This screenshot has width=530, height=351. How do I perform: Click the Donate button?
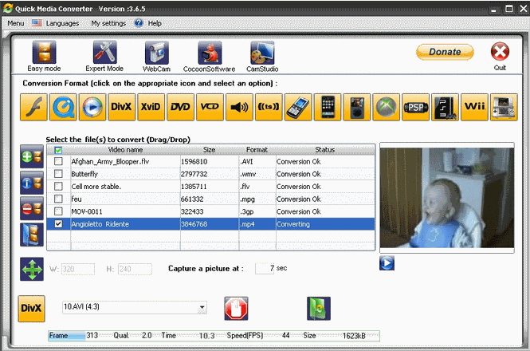pos(444,52)
